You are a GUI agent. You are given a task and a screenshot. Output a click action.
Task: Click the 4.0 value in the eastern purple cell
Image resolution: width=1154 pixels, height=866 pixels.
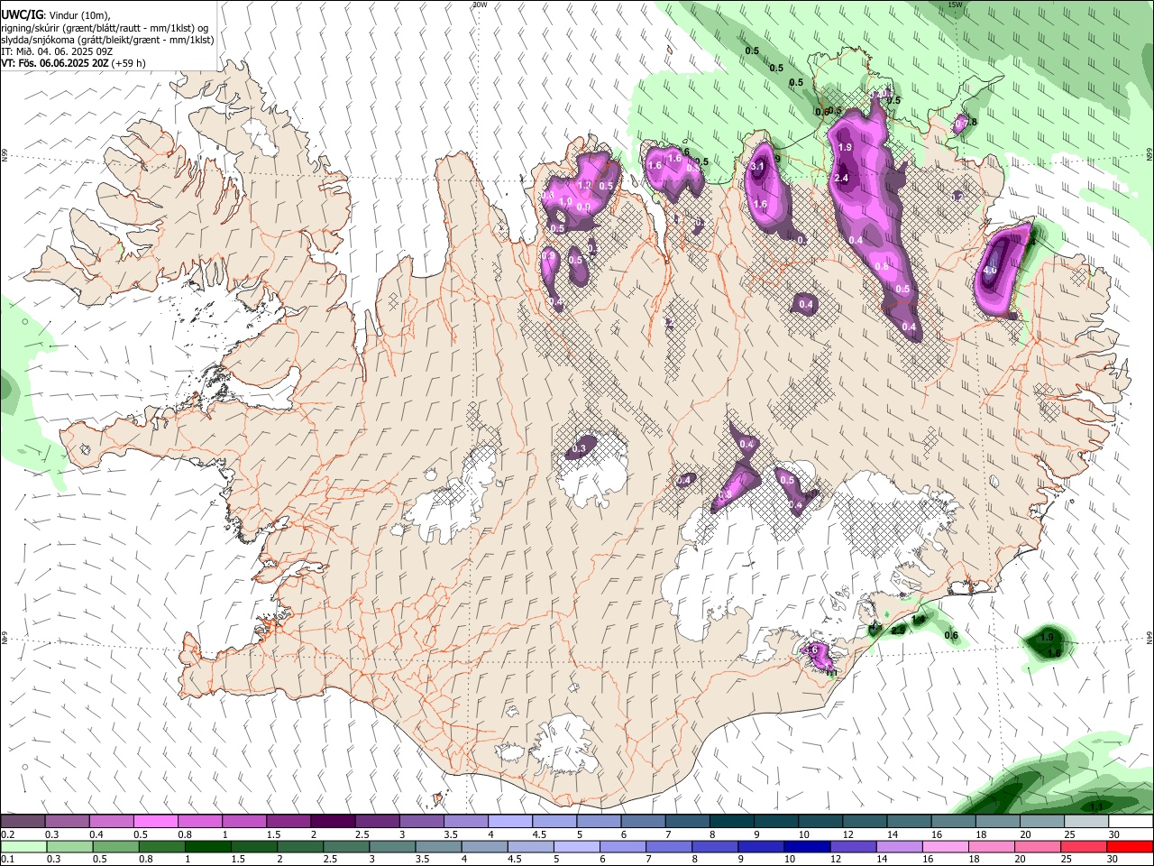pos(990,270)
